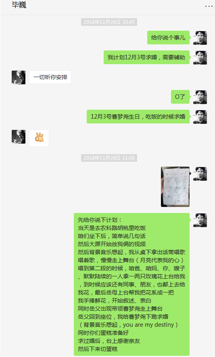The width and height of the screenshot is (215, 357).
Task: Click sender avatar beside O了 message
Action: (200, 97)
